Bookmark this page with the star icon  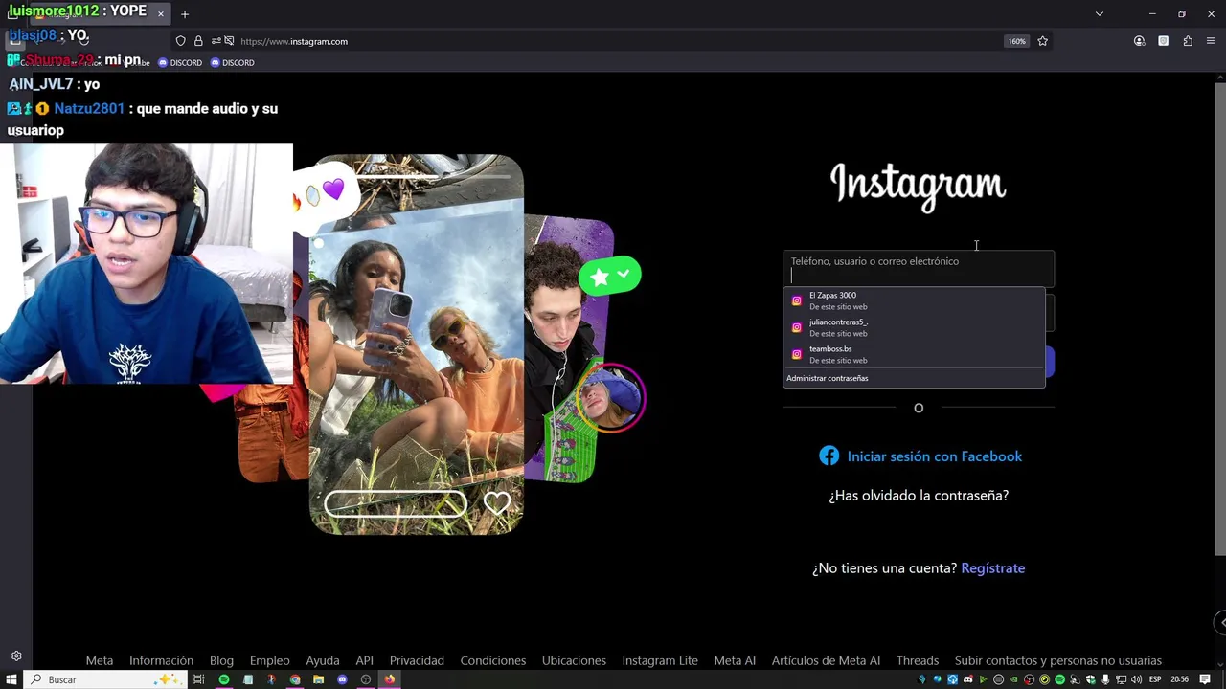point(1043,41)
